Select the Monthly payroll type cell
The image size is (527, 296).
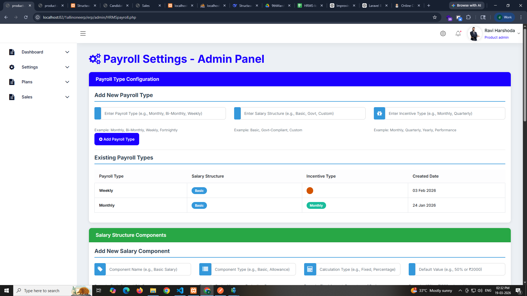141,205
